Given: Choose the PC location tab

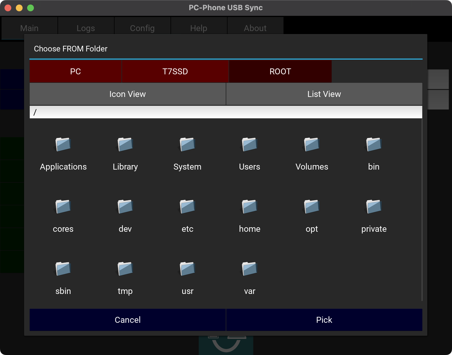Looking at the screenshot, I should [75, 72].
